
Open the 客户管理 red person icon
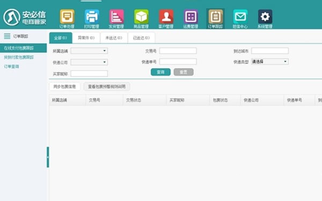point(166,19)
